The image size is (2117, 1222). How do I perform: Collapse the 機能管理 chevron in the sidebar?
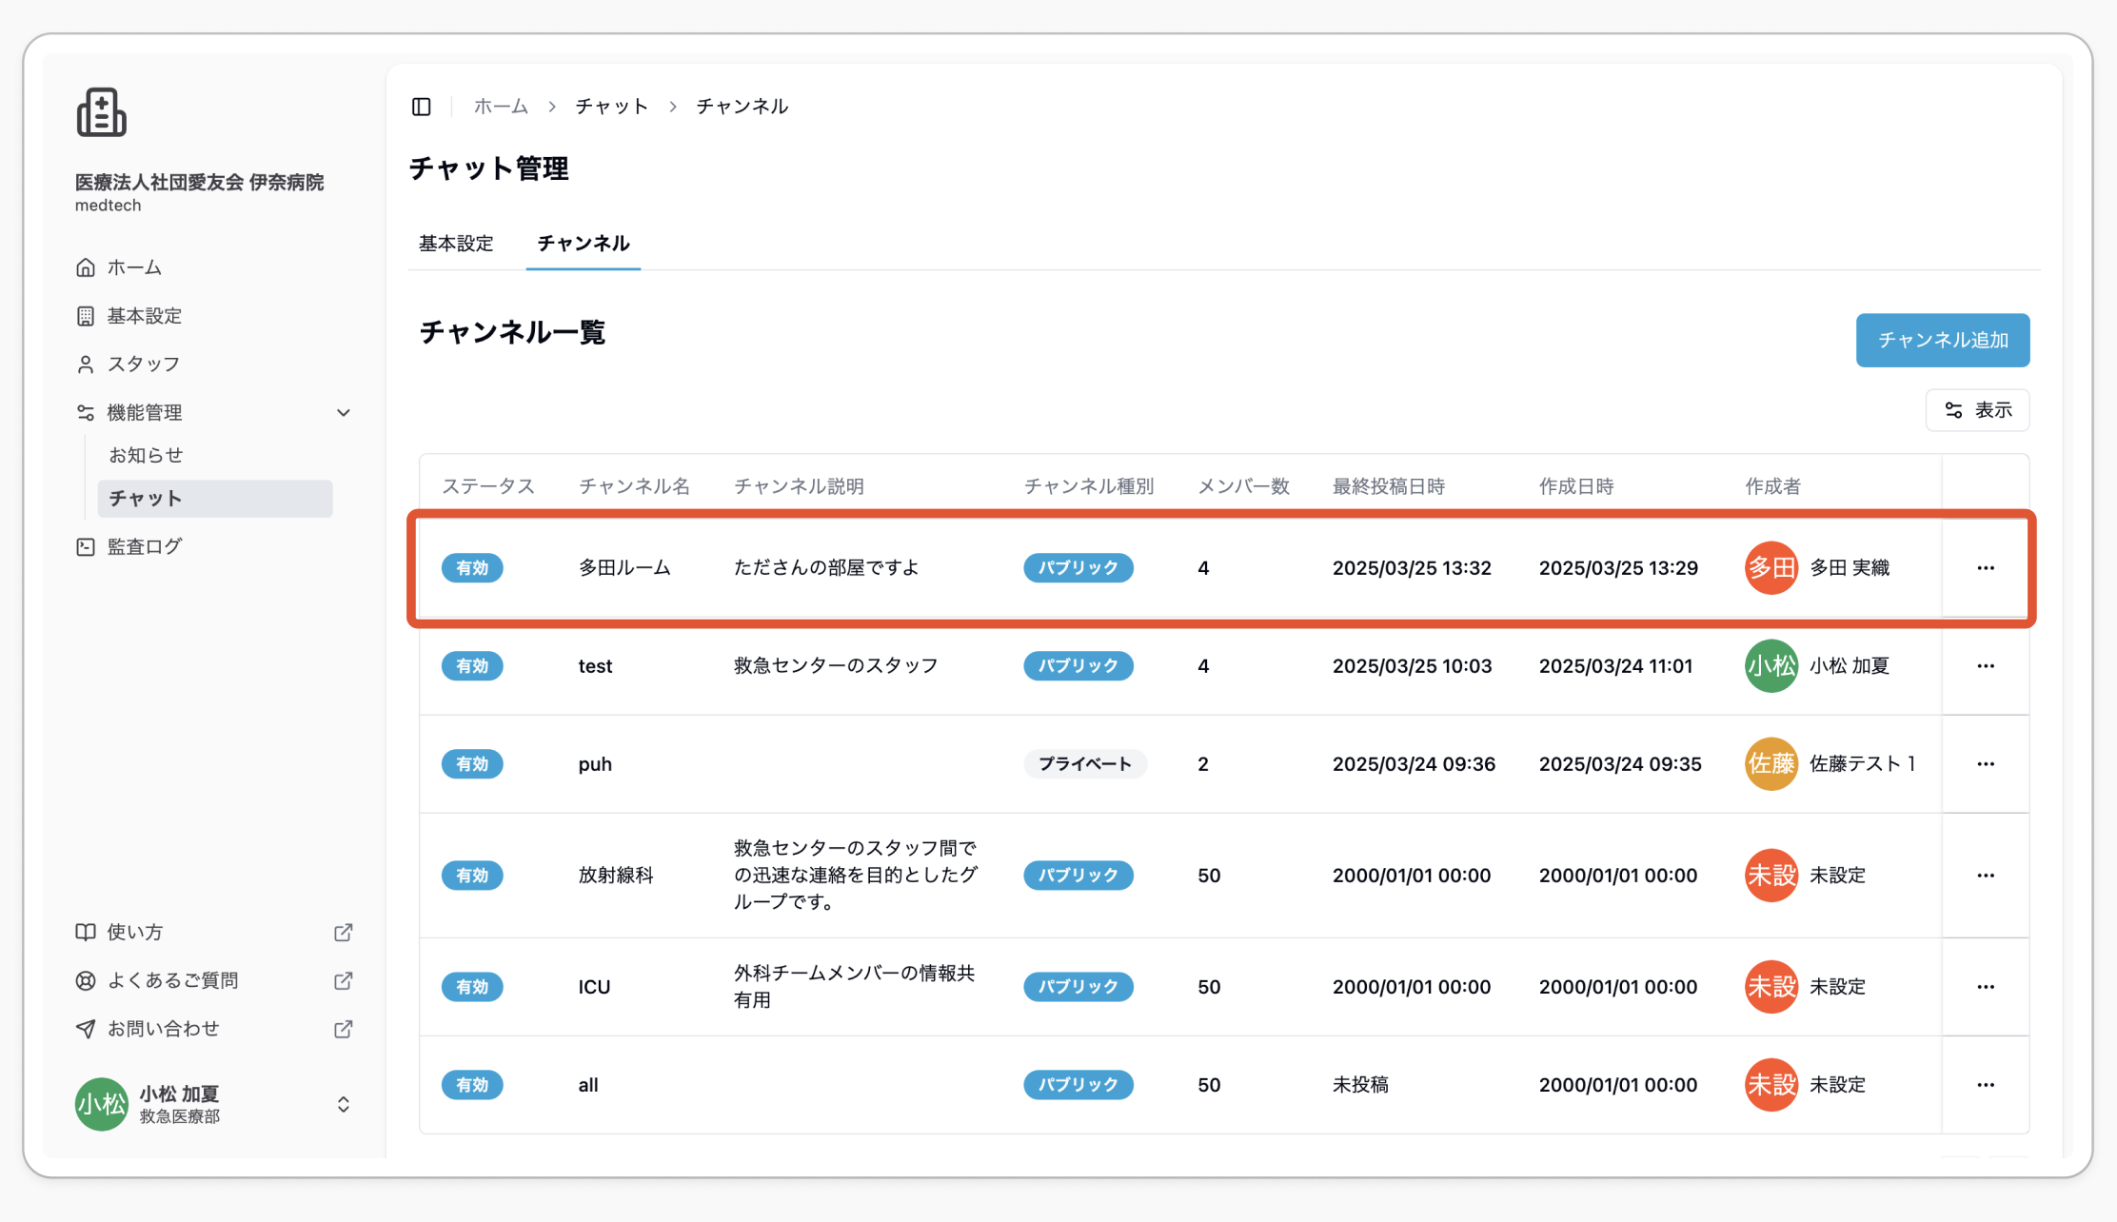[344, 413]
